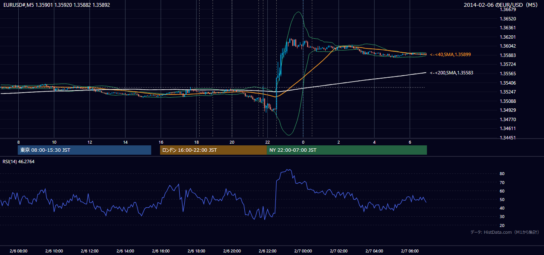Click RSI scale level 30

(502, 217)
